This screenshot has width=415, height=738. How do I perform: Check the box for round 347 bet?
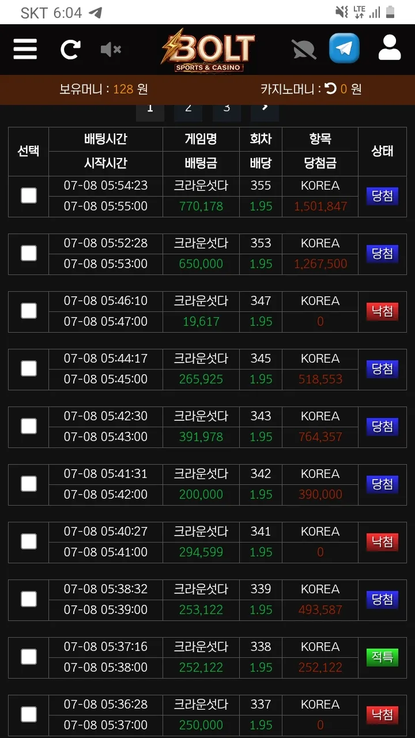[x=29, y=311]
